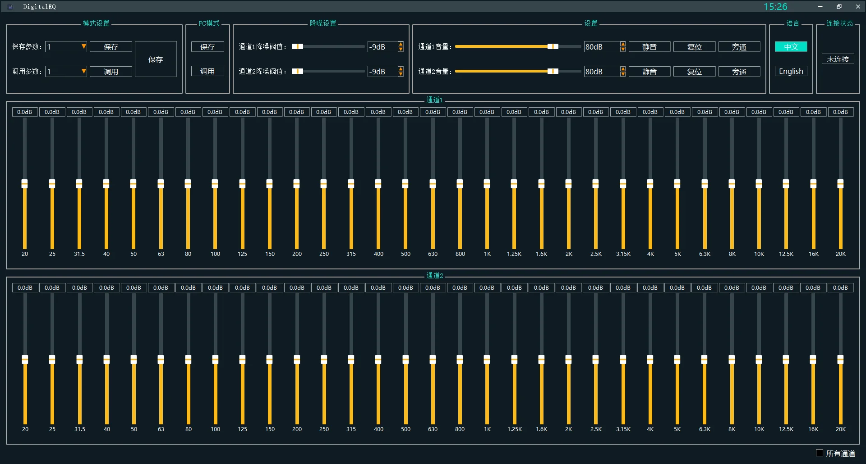Click the 通道1音量 80dB spinner arrows
866x464 pixels.
pyautogui.click(x=623, y=46)
